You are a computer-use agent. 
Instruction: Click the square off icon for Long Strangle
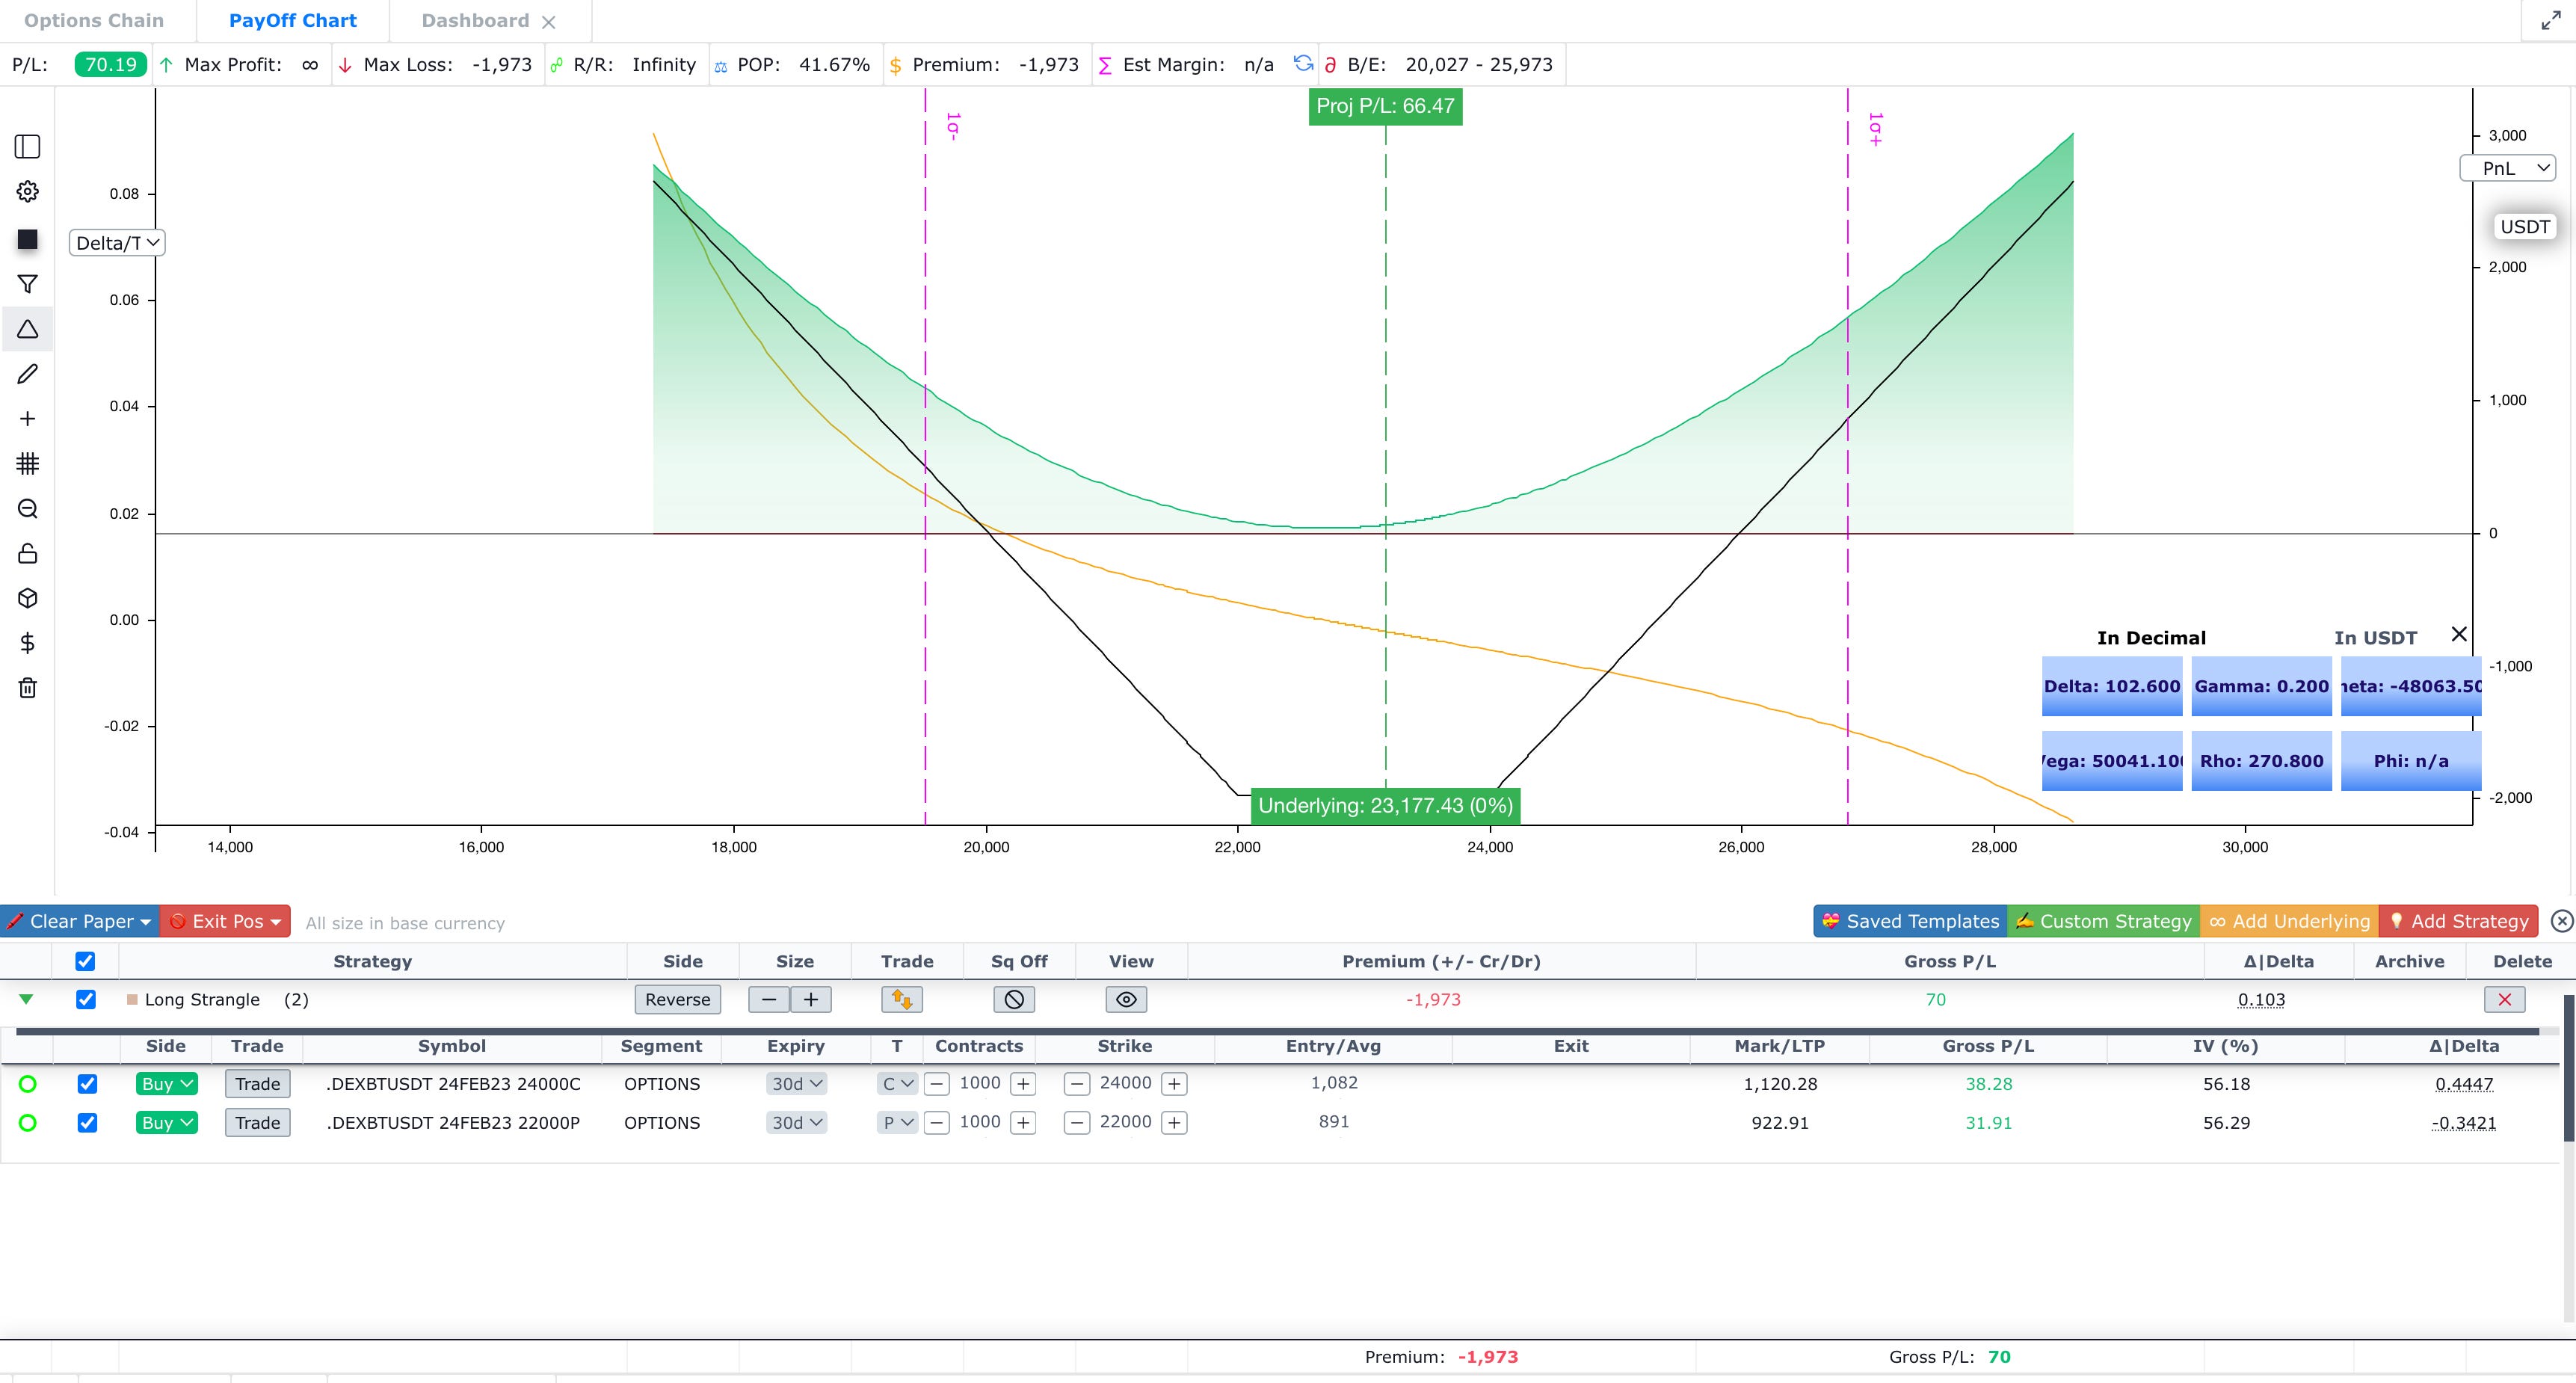tap(1013, 999)
